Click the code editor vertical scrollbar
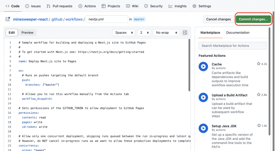This screenshot has height=151, width=275. tap(189, 65)
